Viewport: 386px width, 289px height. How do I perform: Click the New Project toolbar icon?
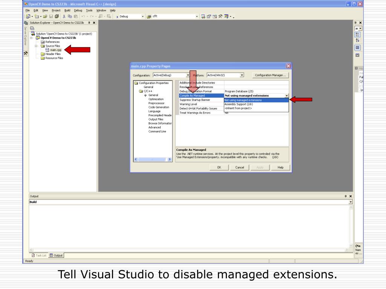tap(28, 17)
